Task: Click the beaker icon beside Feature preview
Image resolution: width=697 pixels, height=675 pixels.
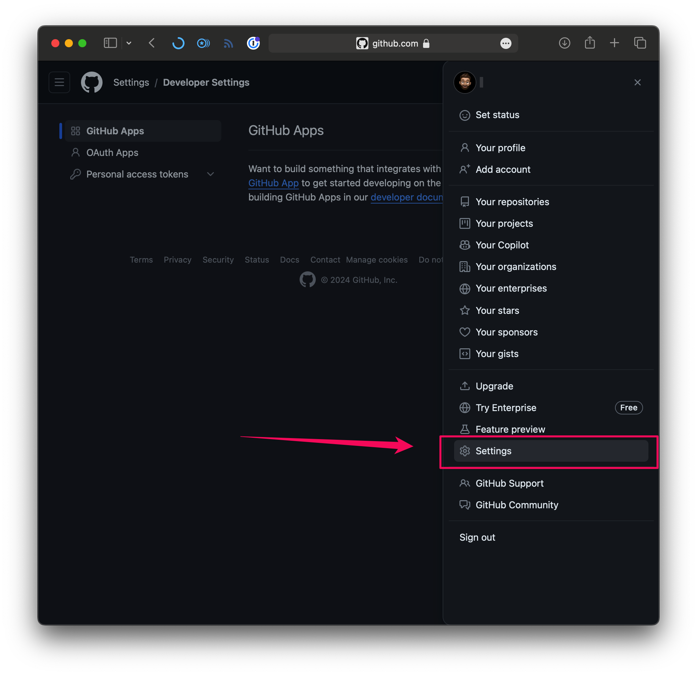Action: [465, 430]
